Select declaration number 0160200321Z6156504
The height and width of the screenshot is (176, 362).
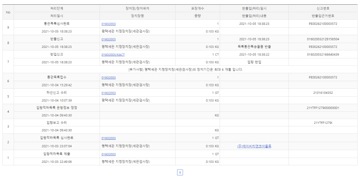(x=323, y=39)
